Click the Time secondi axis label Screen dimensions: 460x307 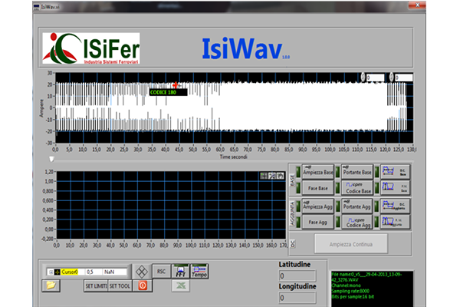pyautogui.click(x=234, y=157)
